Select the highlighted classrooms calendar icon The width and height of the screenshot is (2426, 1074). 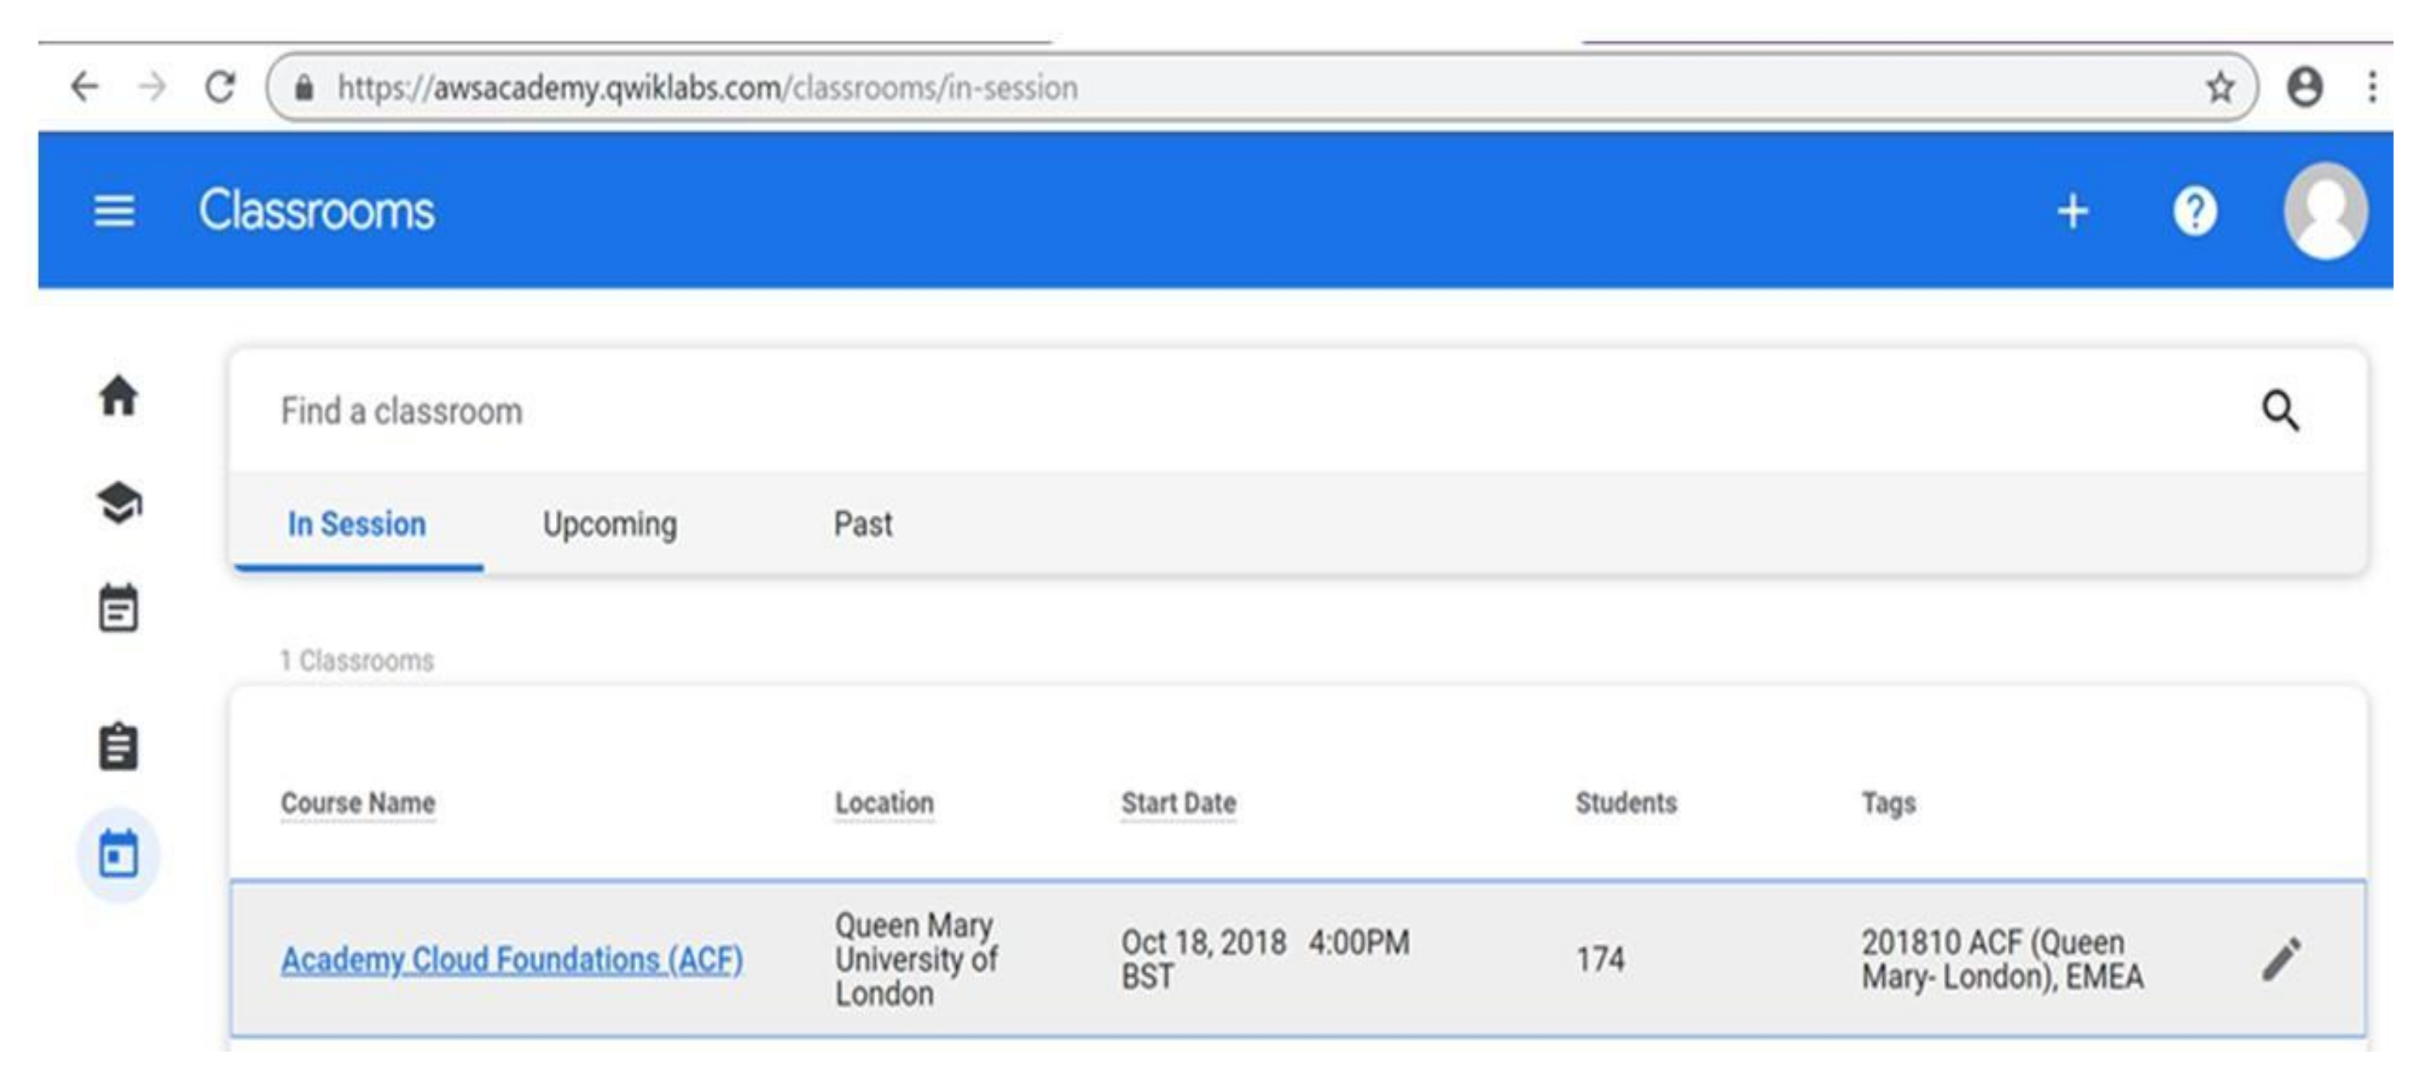(118, 854)
